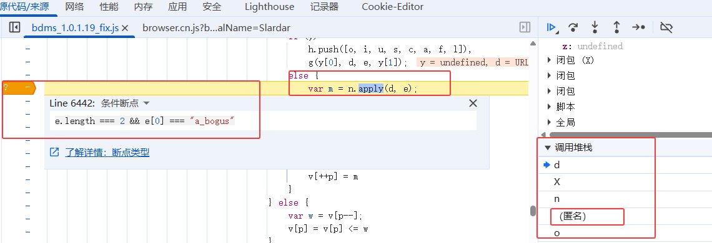Switch to the 安全 panel
The image size is (712, 243).
pos(212,7)
